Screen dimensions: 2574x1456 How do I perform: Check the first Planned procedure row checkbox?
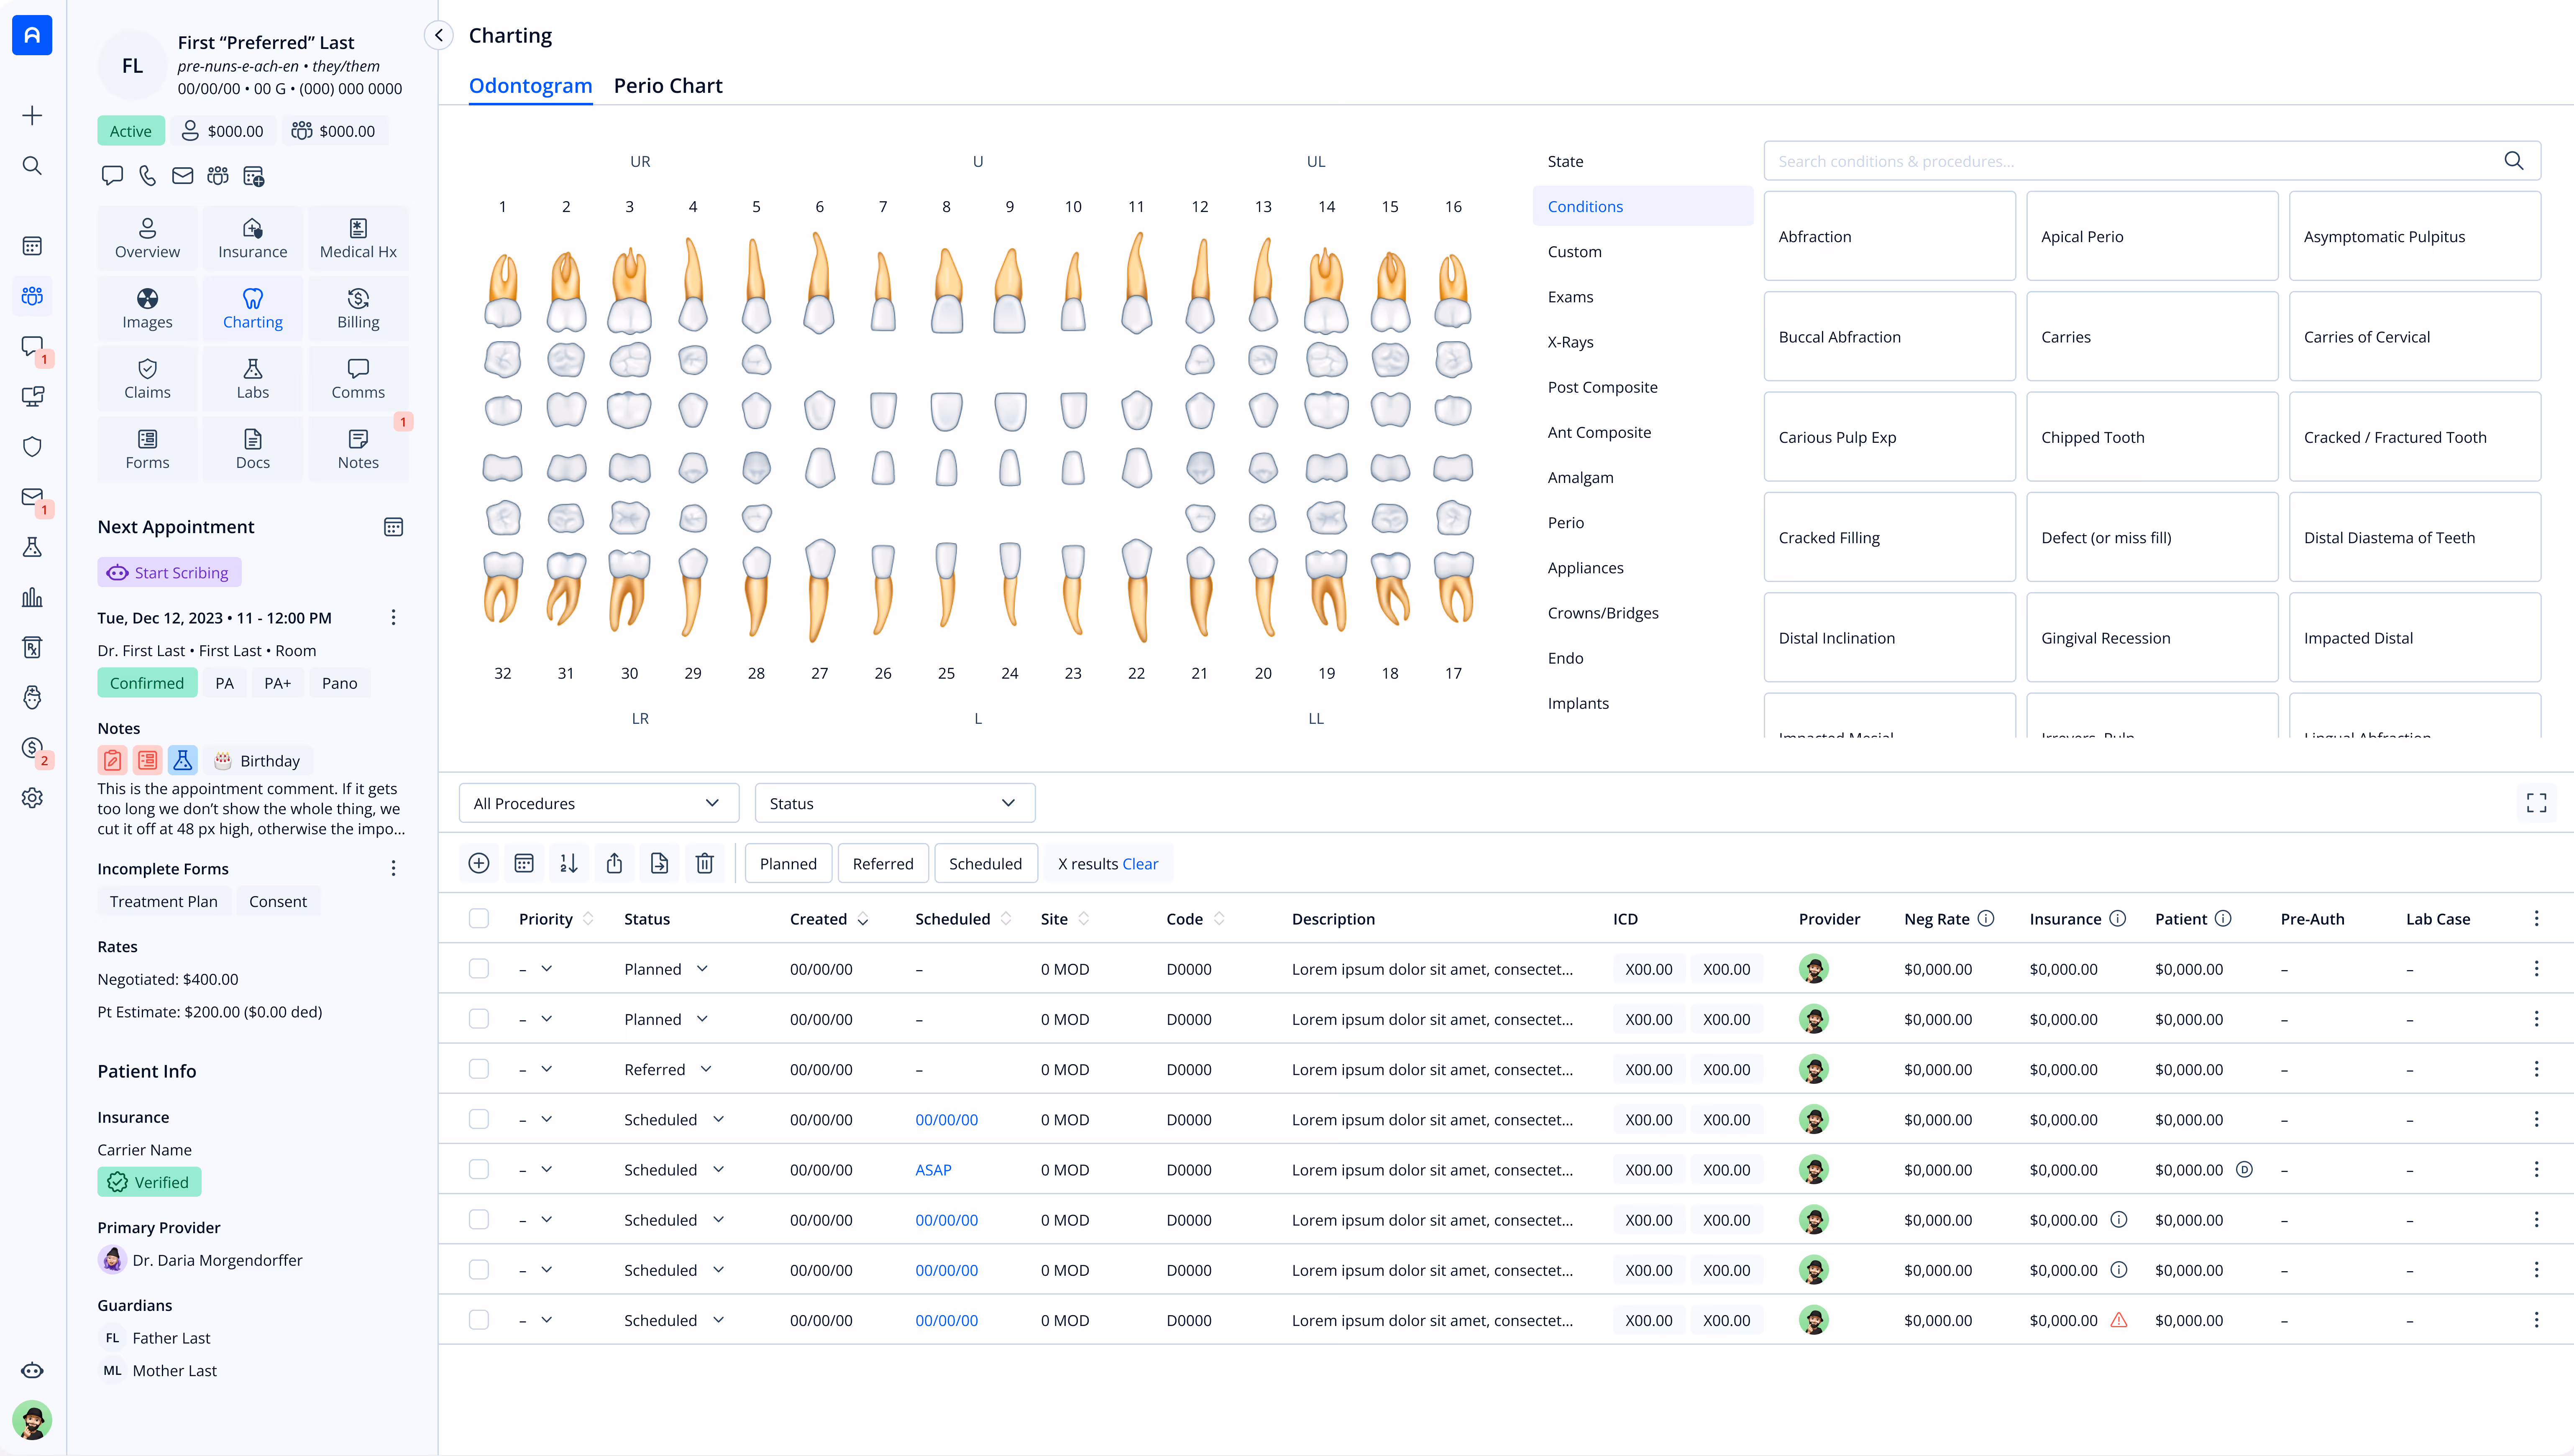point(479,968)
